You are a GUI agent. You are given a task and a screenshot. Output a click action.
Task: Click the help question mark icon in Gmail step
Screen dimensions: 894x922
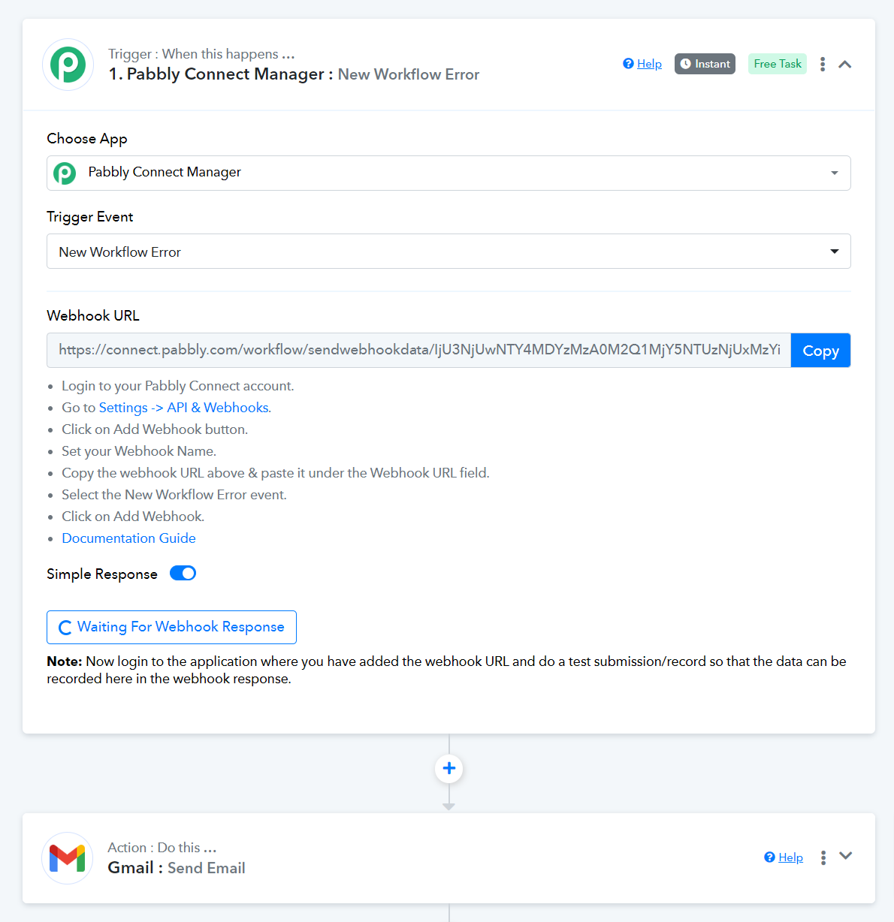(769, 857)
